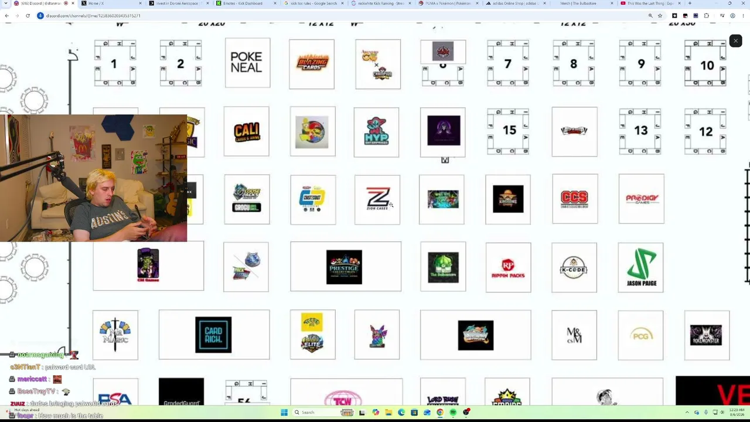The height and width of the screenshot is (422, 750).
Task: Select the GradedGuard logo
Action: (x=181, y=392)
